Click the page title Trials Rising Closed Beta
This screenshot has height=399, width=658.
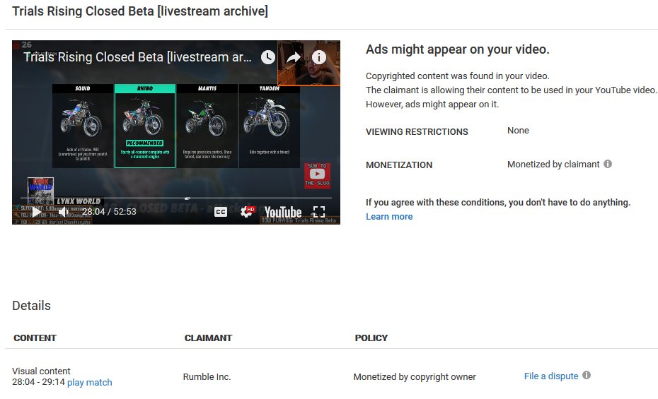tap(140, 11)
